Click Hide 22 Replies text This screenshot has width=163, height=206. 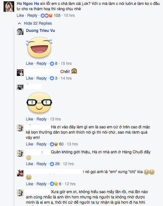click(38, 23)
